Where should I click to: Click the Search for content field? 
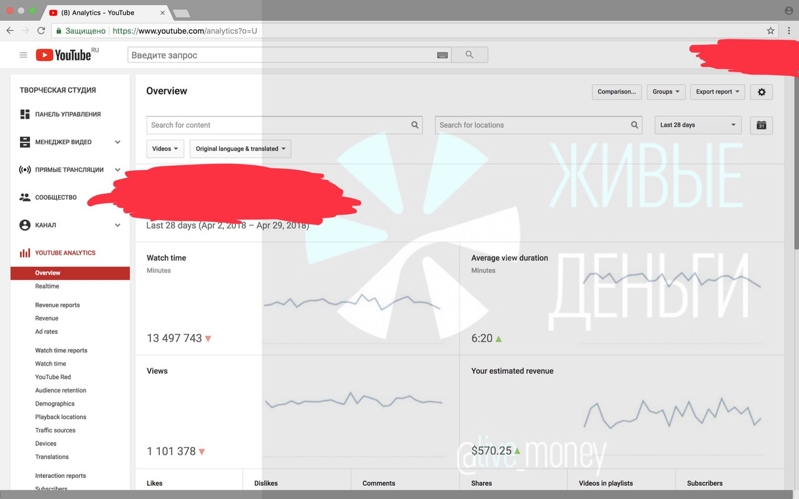(x=278, y=125)
